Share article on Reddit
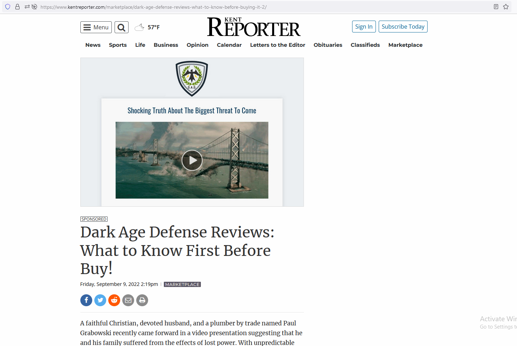This screenshot has height=346, width=517. coord(114,300)
